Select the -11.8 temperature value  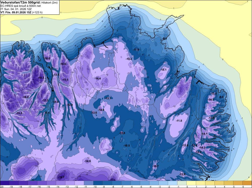[179, 121]
